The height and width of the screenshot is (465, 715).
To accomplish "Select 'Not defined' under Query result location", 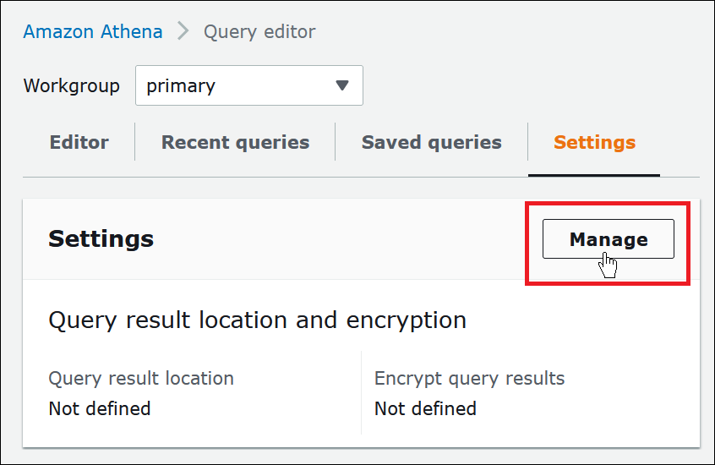I will (x=100, y=408).
